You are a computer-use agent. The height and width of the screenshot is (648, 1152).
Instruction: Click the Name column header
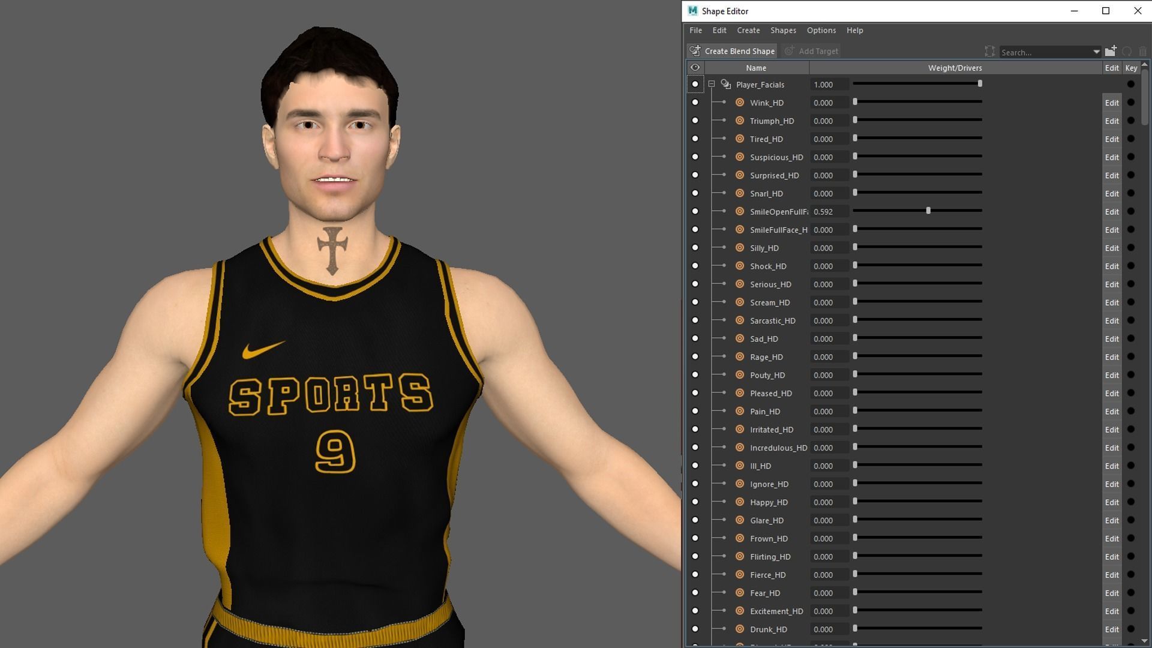coord(756,68)
